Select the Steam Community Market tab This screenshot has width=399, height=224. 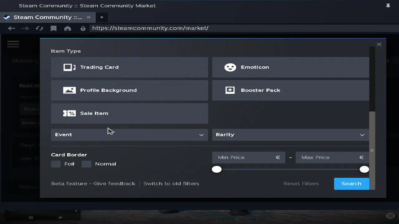coord(48,17)
